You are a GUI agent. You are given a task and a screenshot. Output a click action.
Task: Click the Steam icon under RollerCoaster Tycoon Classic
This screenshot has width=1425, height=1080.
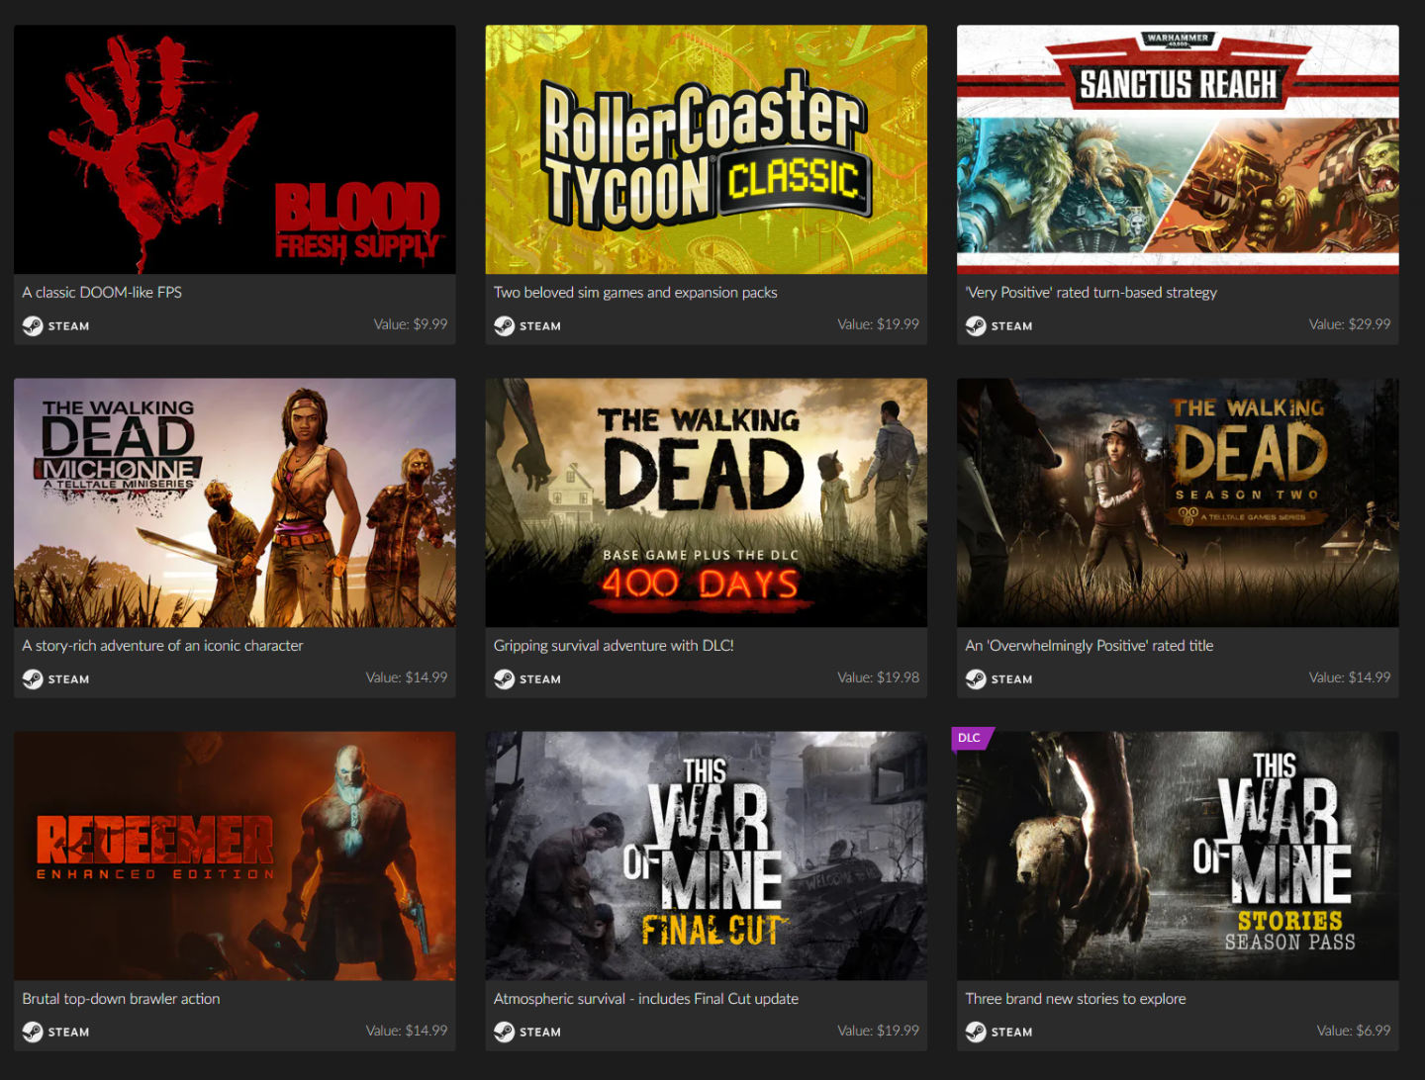click(505, 325)
